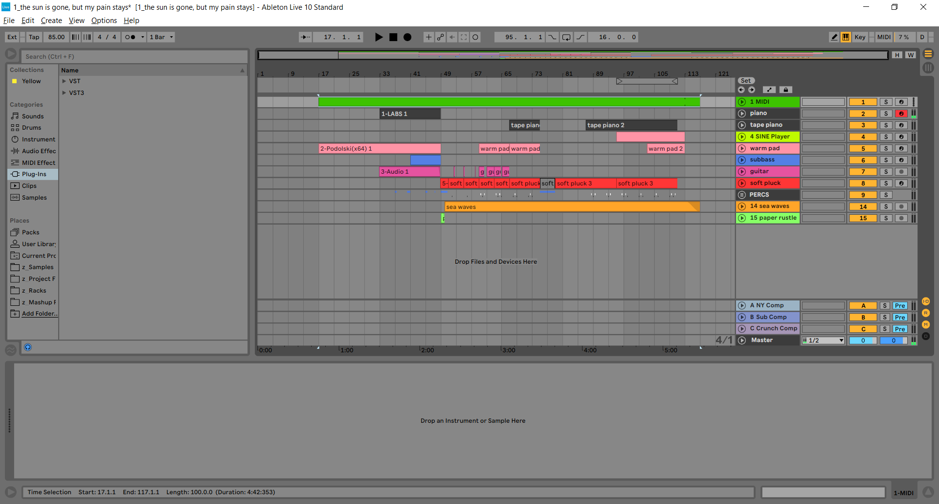This screenshot has width=939, height=504.
Task: Click the blue Preview/Cue volume field
Action: pos(894,341)
